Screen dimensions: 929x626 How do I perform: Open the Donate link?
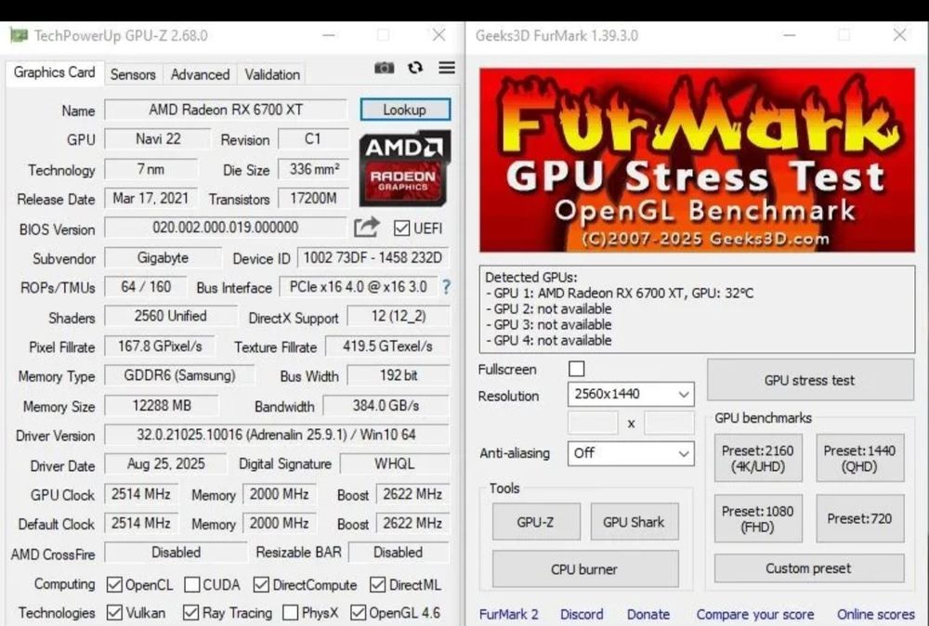click(x=648, y=615)
